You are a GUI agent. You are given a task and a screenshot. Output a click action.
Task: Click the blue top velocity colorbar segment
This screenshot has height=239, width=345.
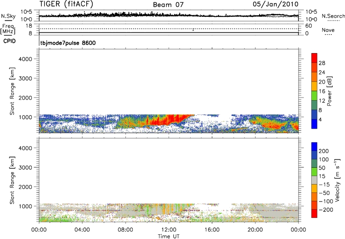click(314, 146)
